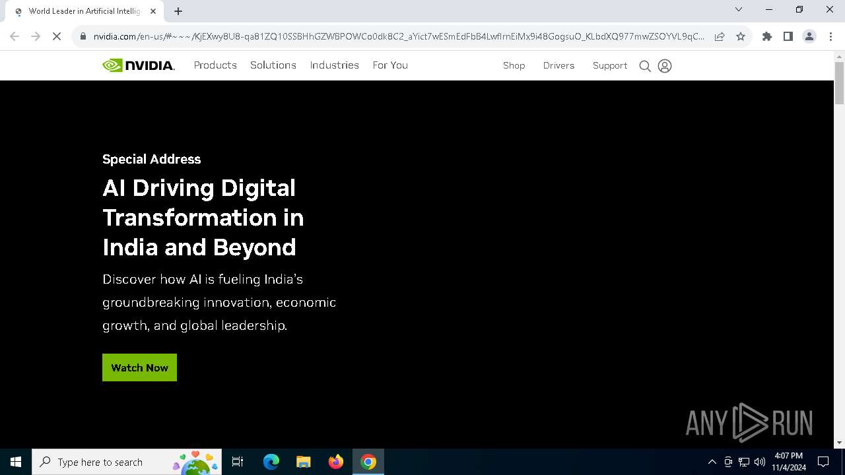Select Chrome icon in taskbar

[368, 462]
